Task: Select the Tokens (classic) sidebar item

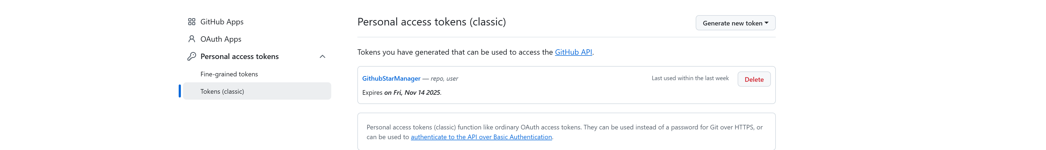Action: point(222,92)
